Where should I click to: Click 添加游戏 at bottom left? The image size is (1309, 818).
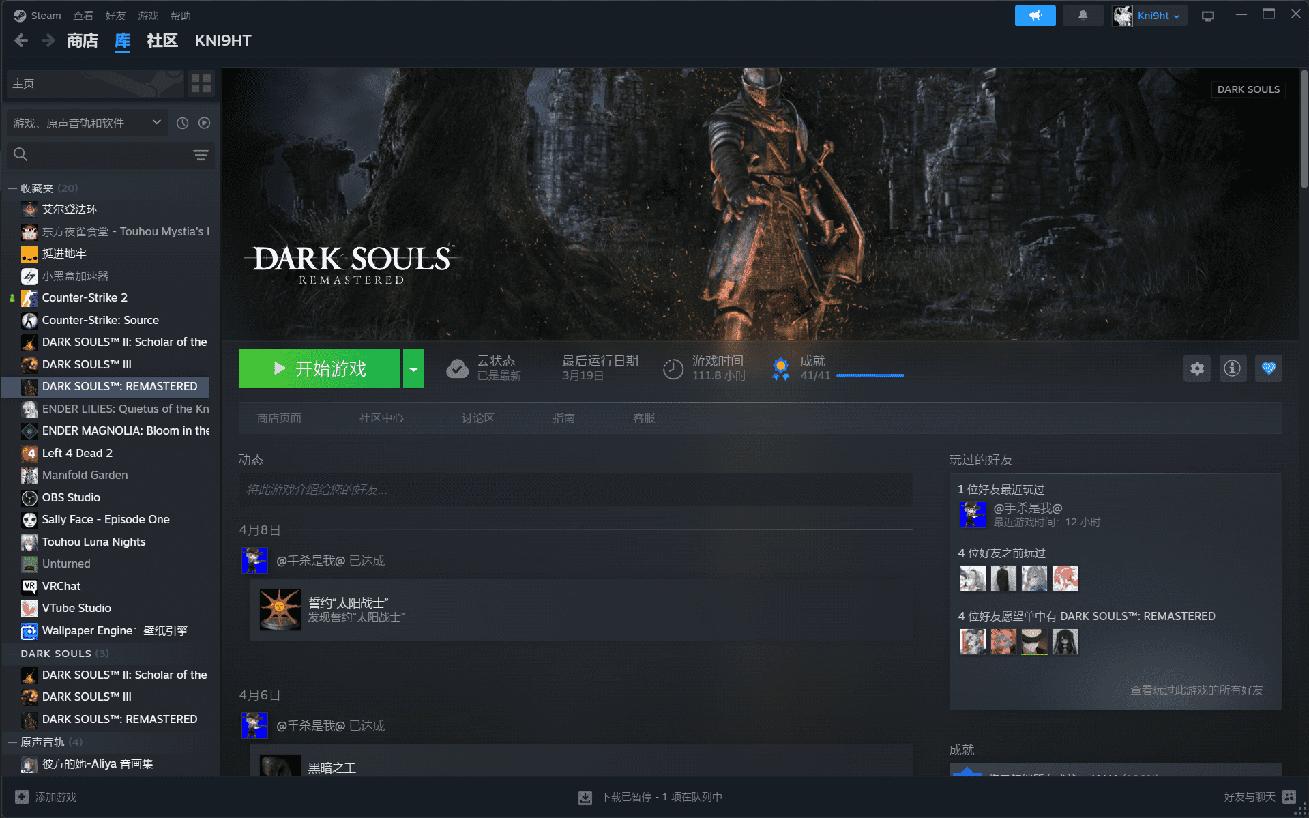point(55,797)
